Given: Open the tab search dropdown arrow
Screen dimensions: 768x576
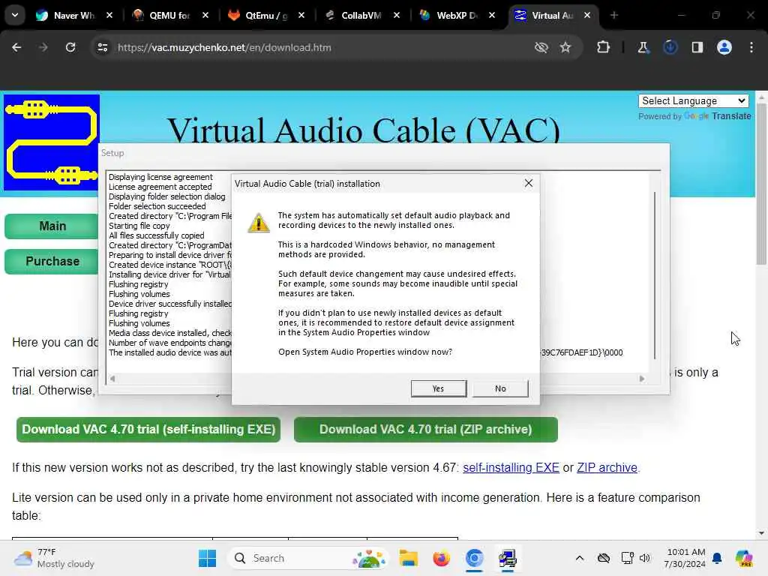Looking at the screenshot, I should 15,15.
